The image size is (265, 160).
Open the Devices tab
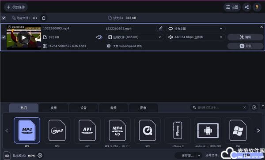point(83,108)
